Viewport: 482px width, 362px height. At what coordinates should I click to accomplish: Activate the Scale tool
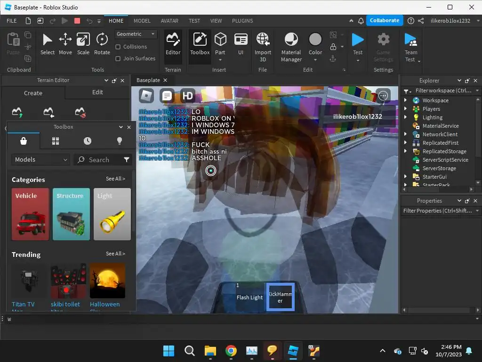(83, 44)
